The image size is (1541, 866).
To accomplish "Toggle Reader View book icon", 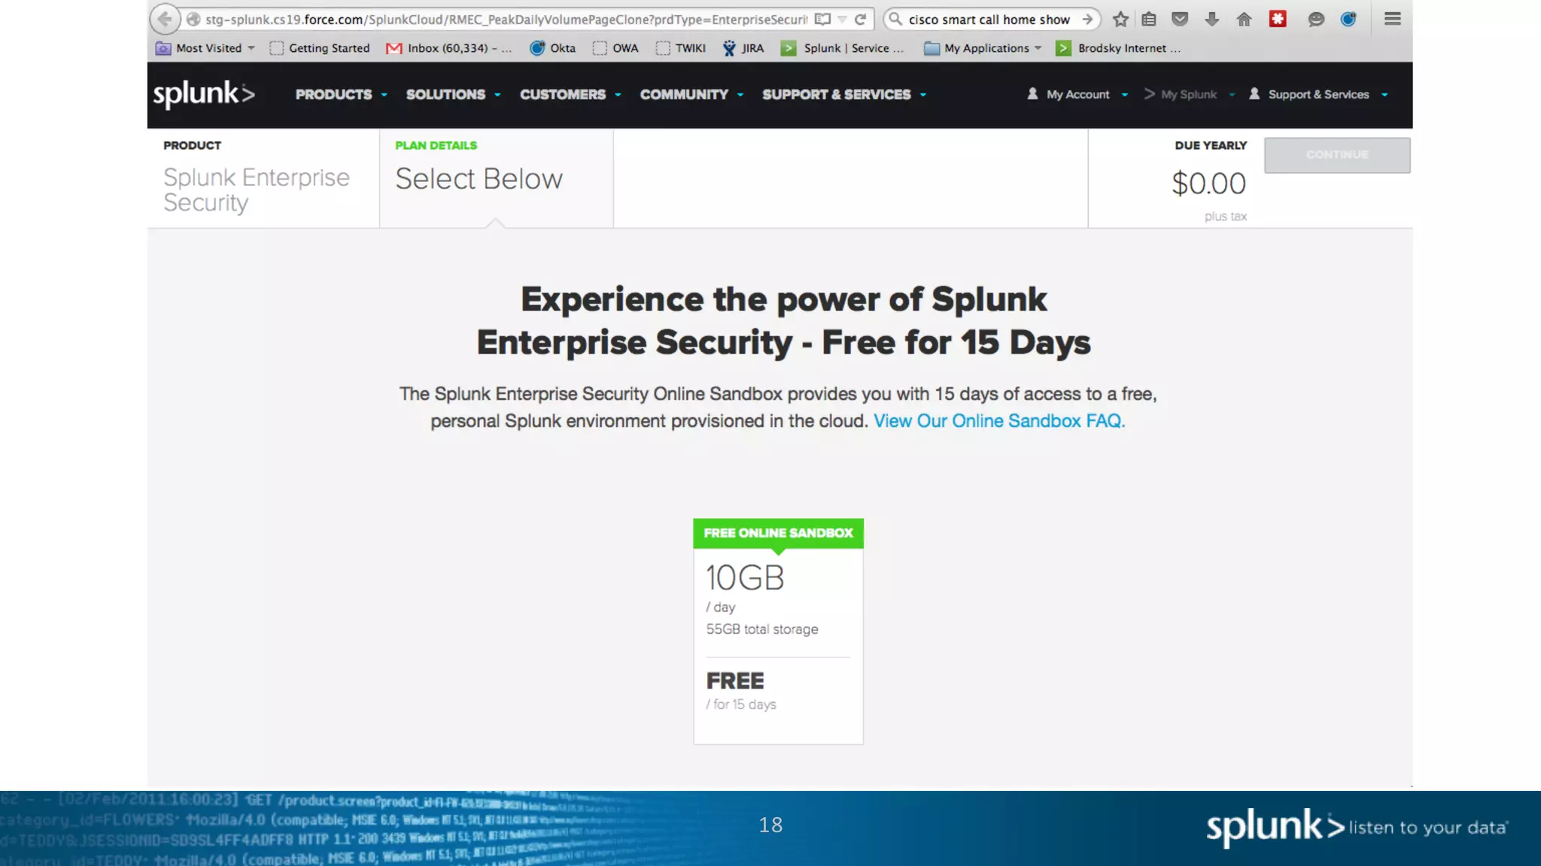I will coord(822,20).
